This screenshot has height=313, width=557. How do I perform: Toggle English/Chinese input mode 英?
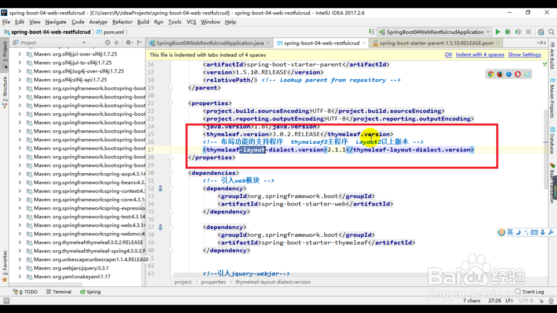coord(510,232)
